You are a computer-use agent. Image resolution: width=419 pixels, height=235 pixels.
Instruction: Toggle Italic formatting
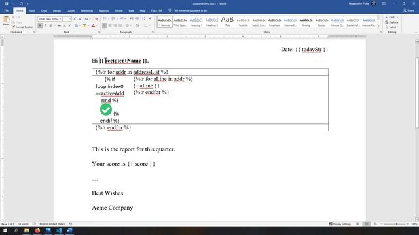pyautogui.click(x=45, y=25)
